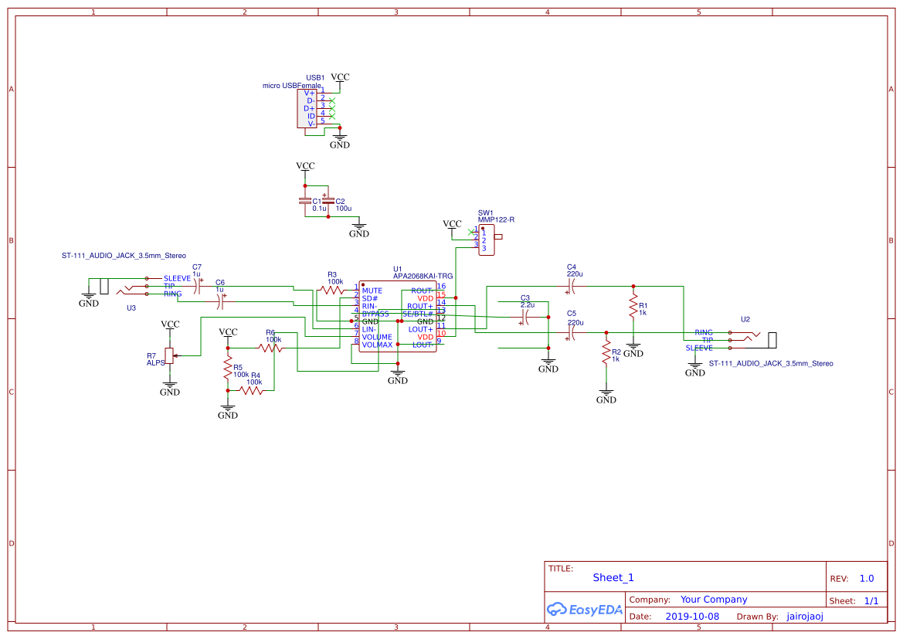Select the VOLMAX pin label on U1
Viewport: 903px width, 639px height.
(377, 345)
